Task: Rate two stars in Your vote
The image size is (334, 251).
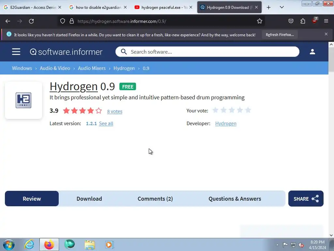Action: tap(223, 110)
